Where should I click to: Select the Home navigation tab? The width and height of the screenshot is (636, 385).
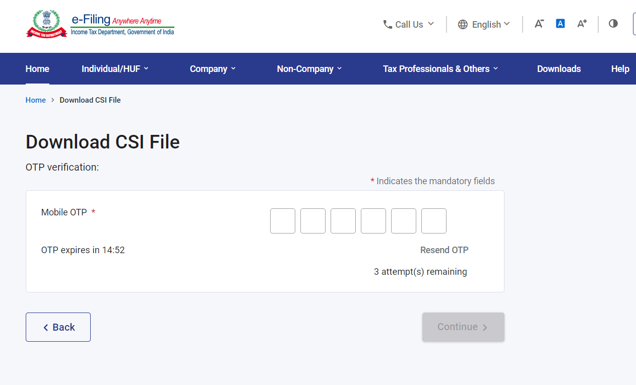coord(37,69)
